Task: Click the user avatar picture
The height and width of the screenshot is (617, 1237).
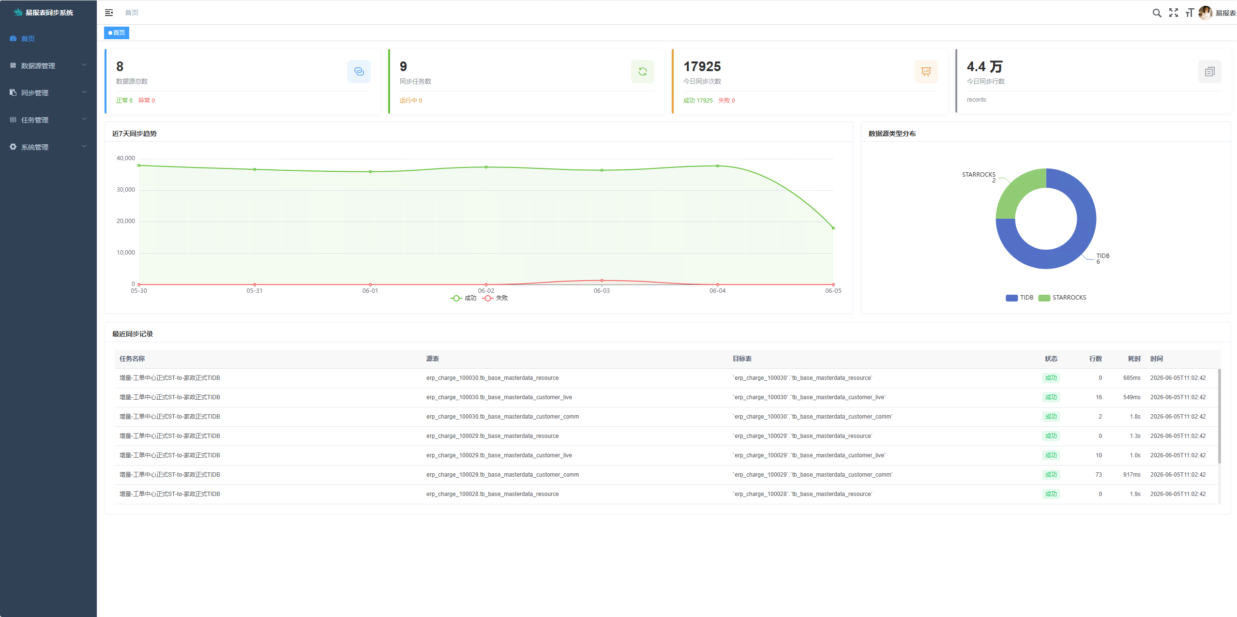Action: tap(1205, 13)
